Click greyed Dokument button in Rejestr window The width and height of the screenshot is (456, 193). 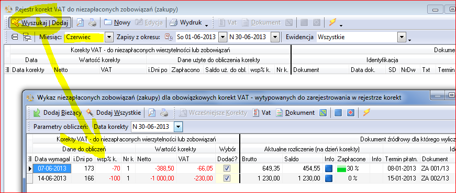[261, 22]
